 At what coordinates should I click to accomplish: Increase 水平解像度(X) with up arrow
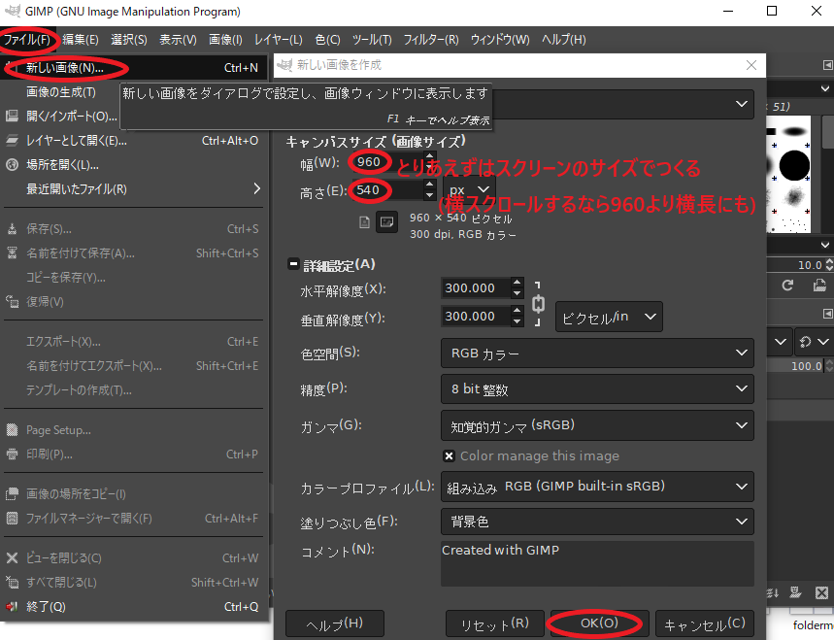pos(517,283)
